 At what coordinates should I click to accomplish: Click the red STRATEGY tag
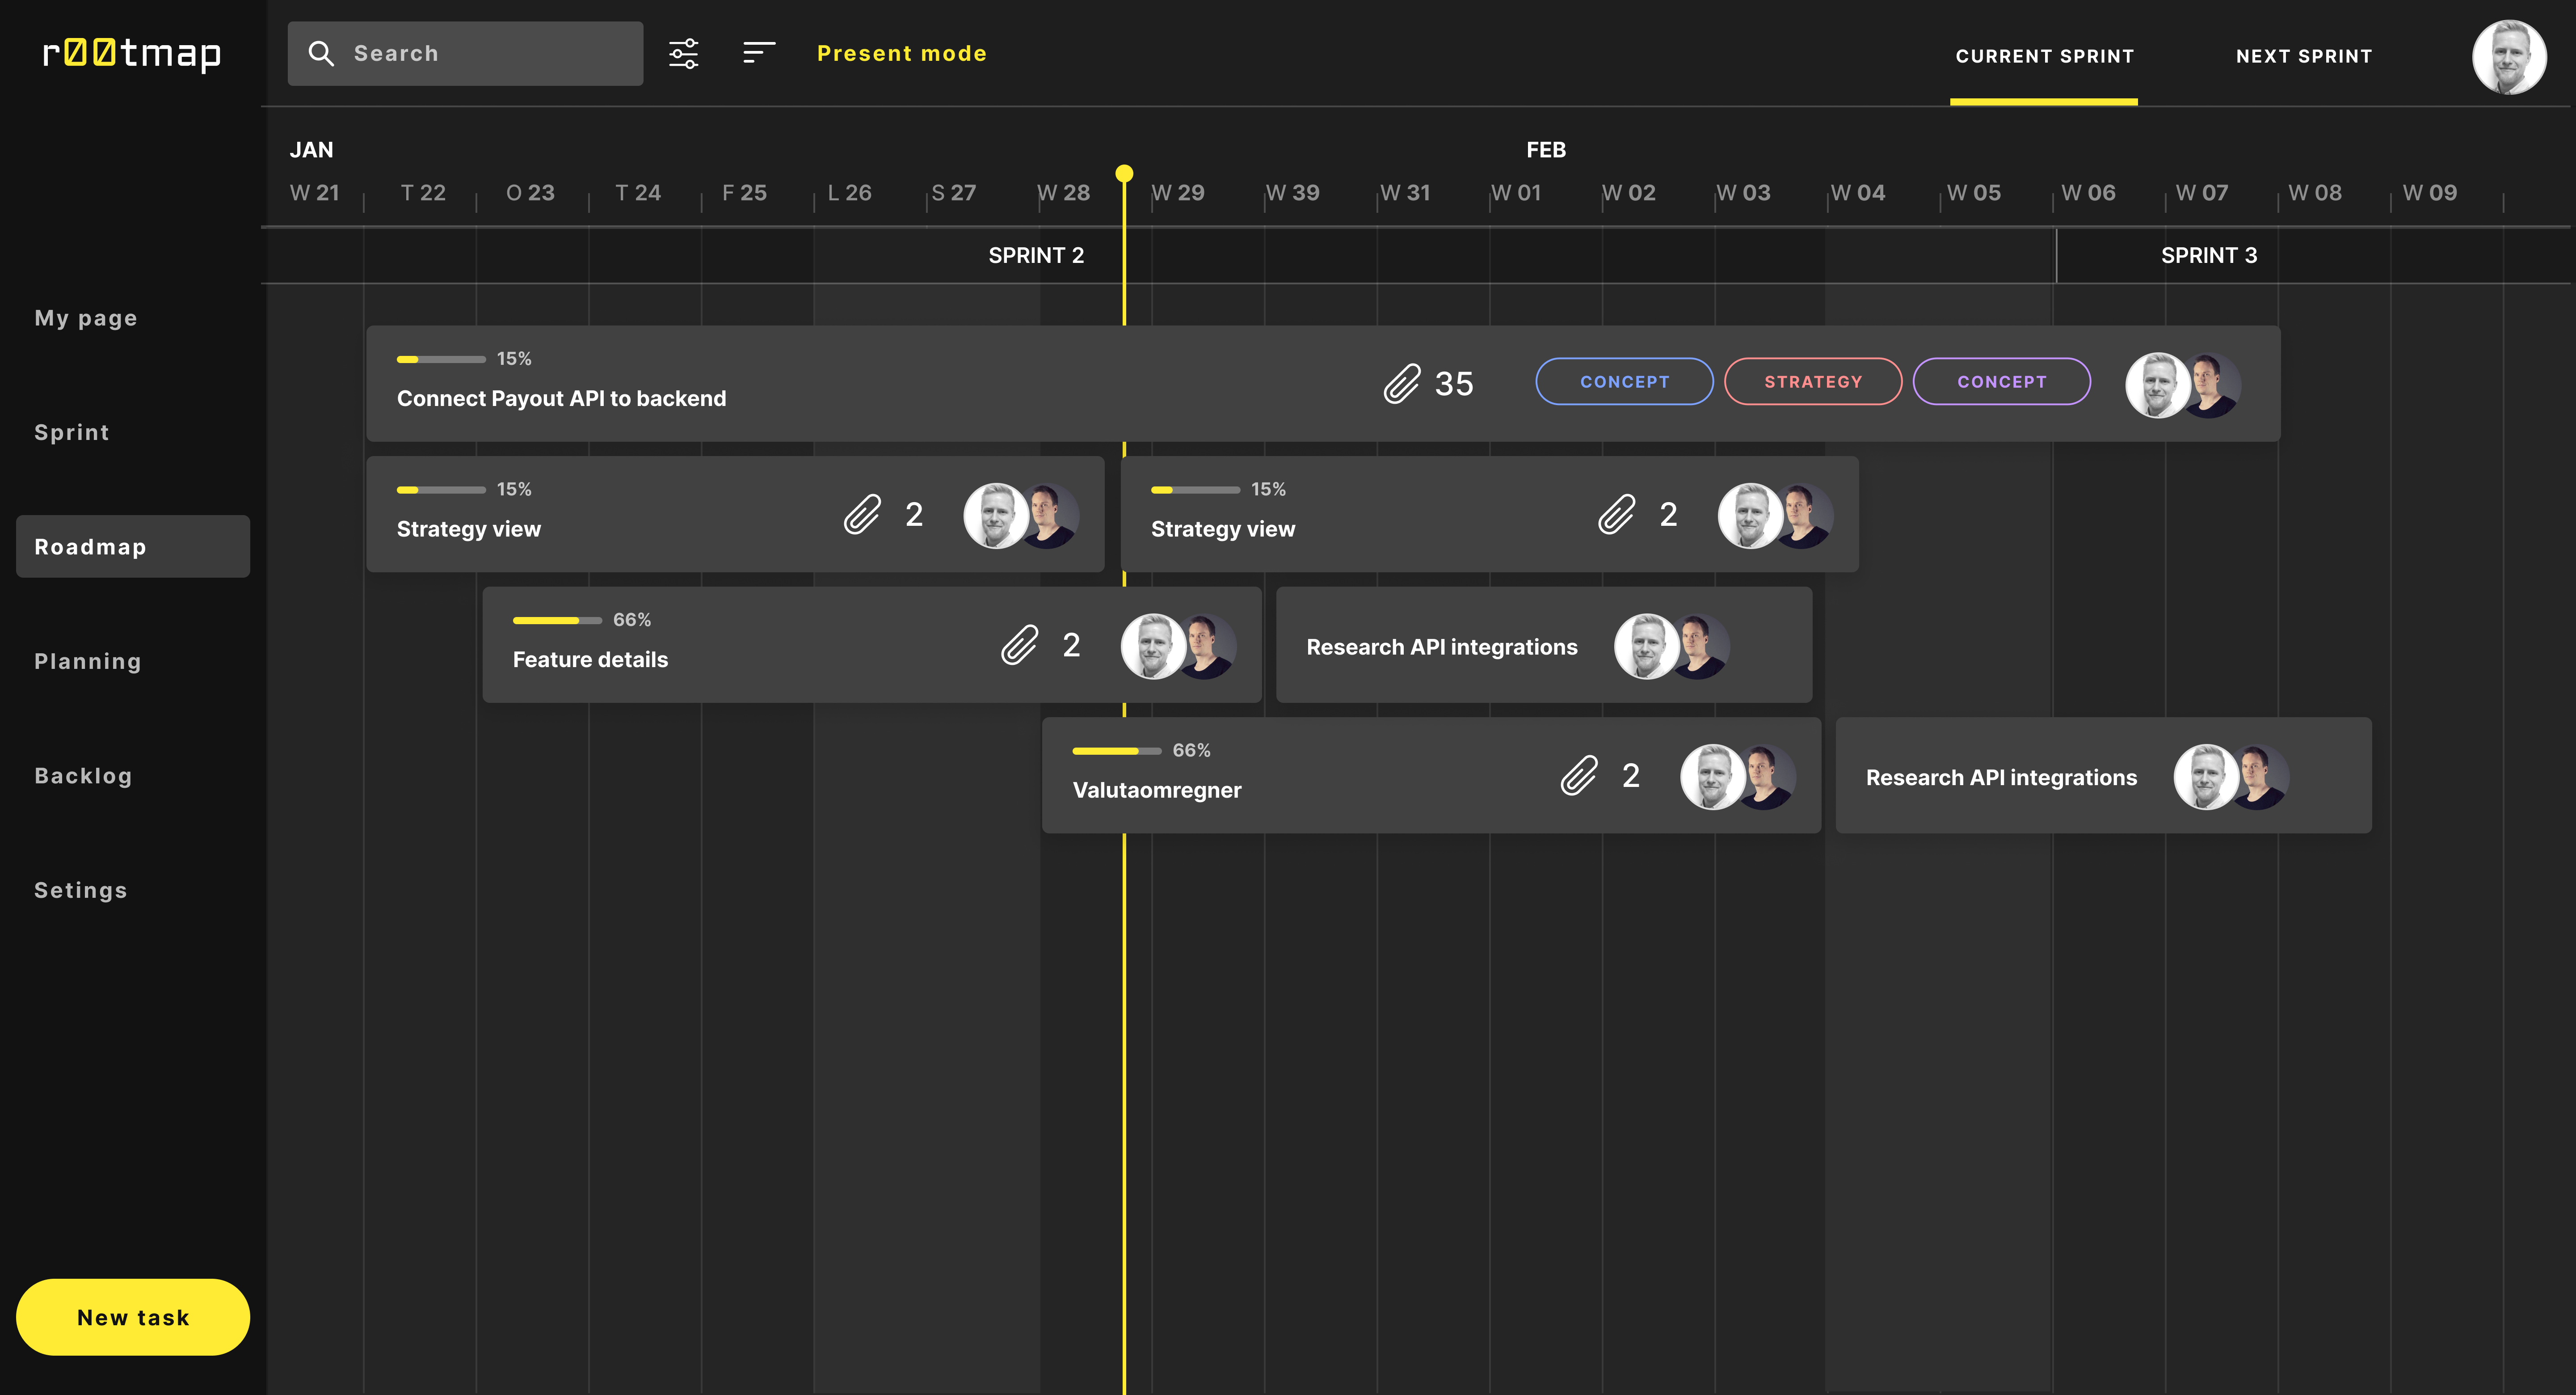(x=1813, y=381)
